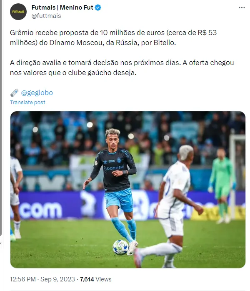Click the 12:56 PM timestamp
Image resolution: width=250 pixels, height=291 pixels.
22,279
